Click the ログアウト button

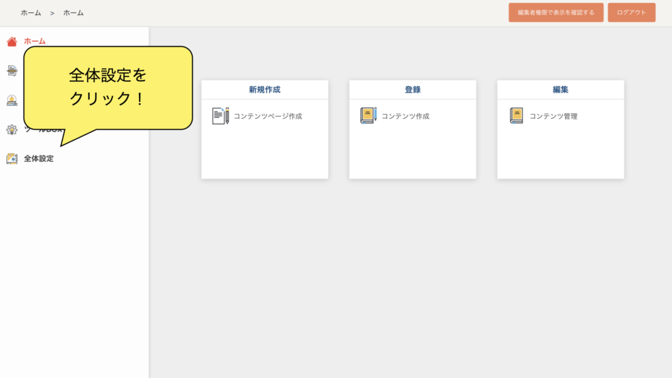(x=631, y=12)
